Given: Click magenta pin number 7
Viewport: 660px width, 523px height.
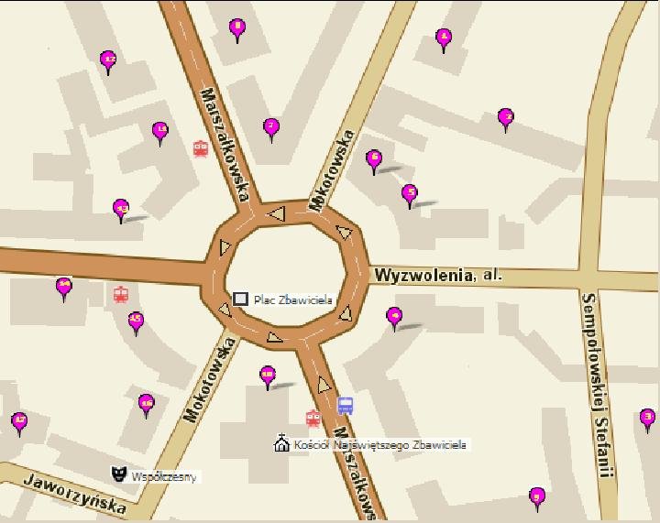Looking at the screenshot, I should [x=271, y=130].
